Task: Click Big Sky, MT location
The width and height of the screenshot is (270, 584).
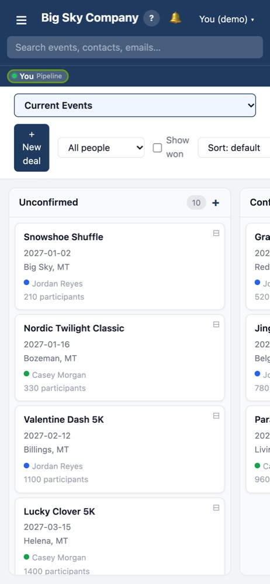Action: tap(47, 267)
